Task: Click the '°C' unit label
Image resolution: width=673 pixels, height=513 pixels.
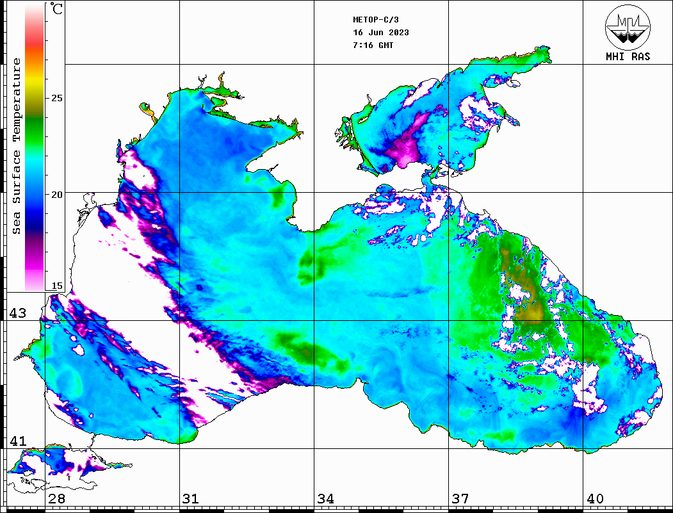Action: [x=56, y=8]
